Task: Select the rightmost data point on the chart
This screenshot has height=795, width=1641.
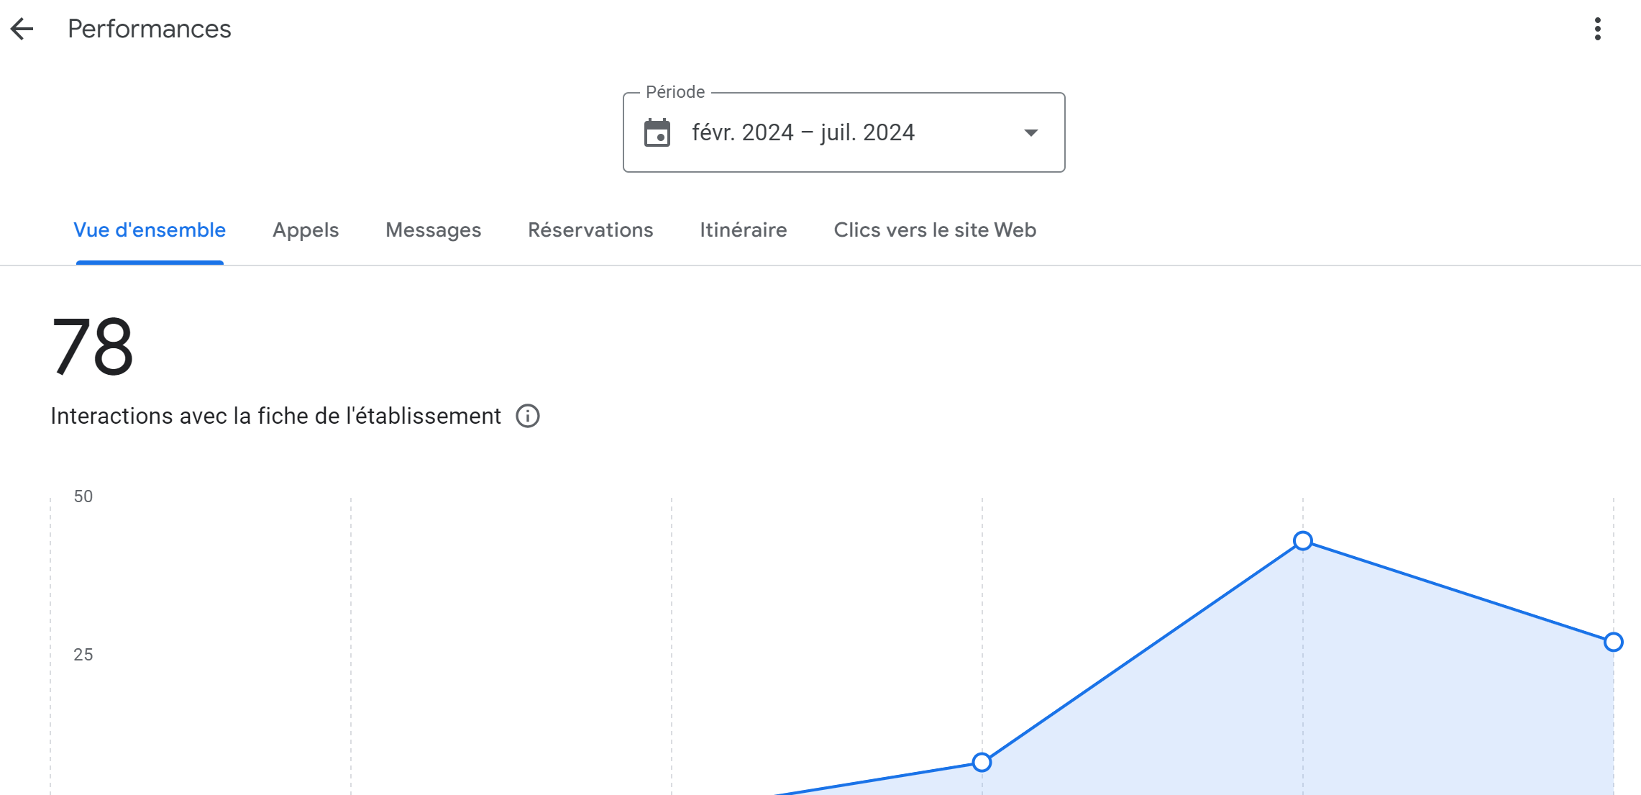Action: (x=1614, y=642)
